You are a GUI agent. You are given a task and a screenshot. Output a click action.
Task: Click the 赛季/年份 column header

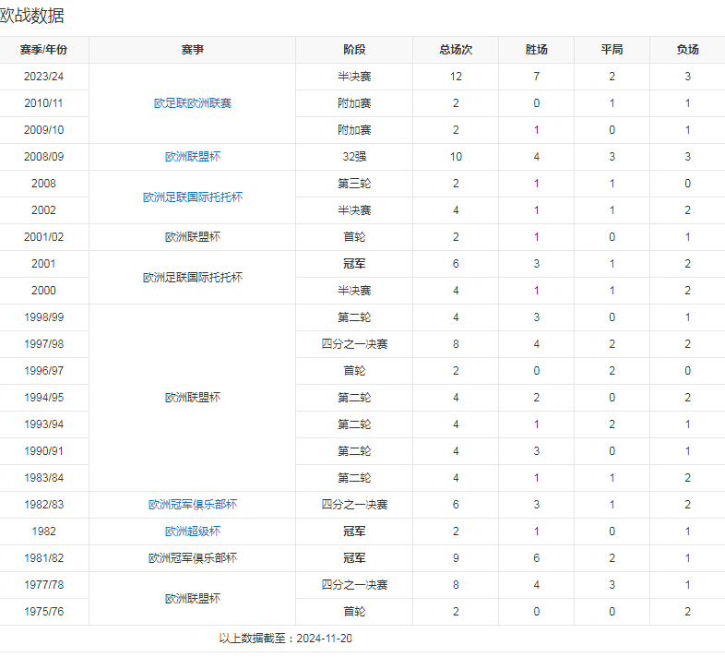[x=43, y=50]
